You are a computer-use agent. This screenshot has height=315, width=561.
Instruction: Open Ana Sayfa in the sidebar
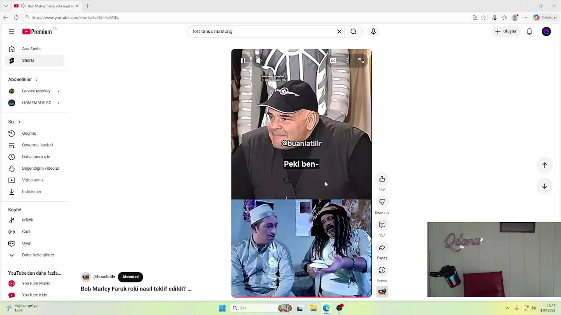[34, 49]
